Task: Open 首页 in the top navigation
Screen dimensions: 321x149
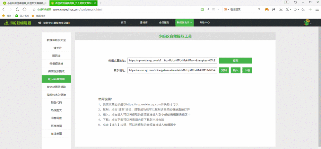Action: coord(124,23)
